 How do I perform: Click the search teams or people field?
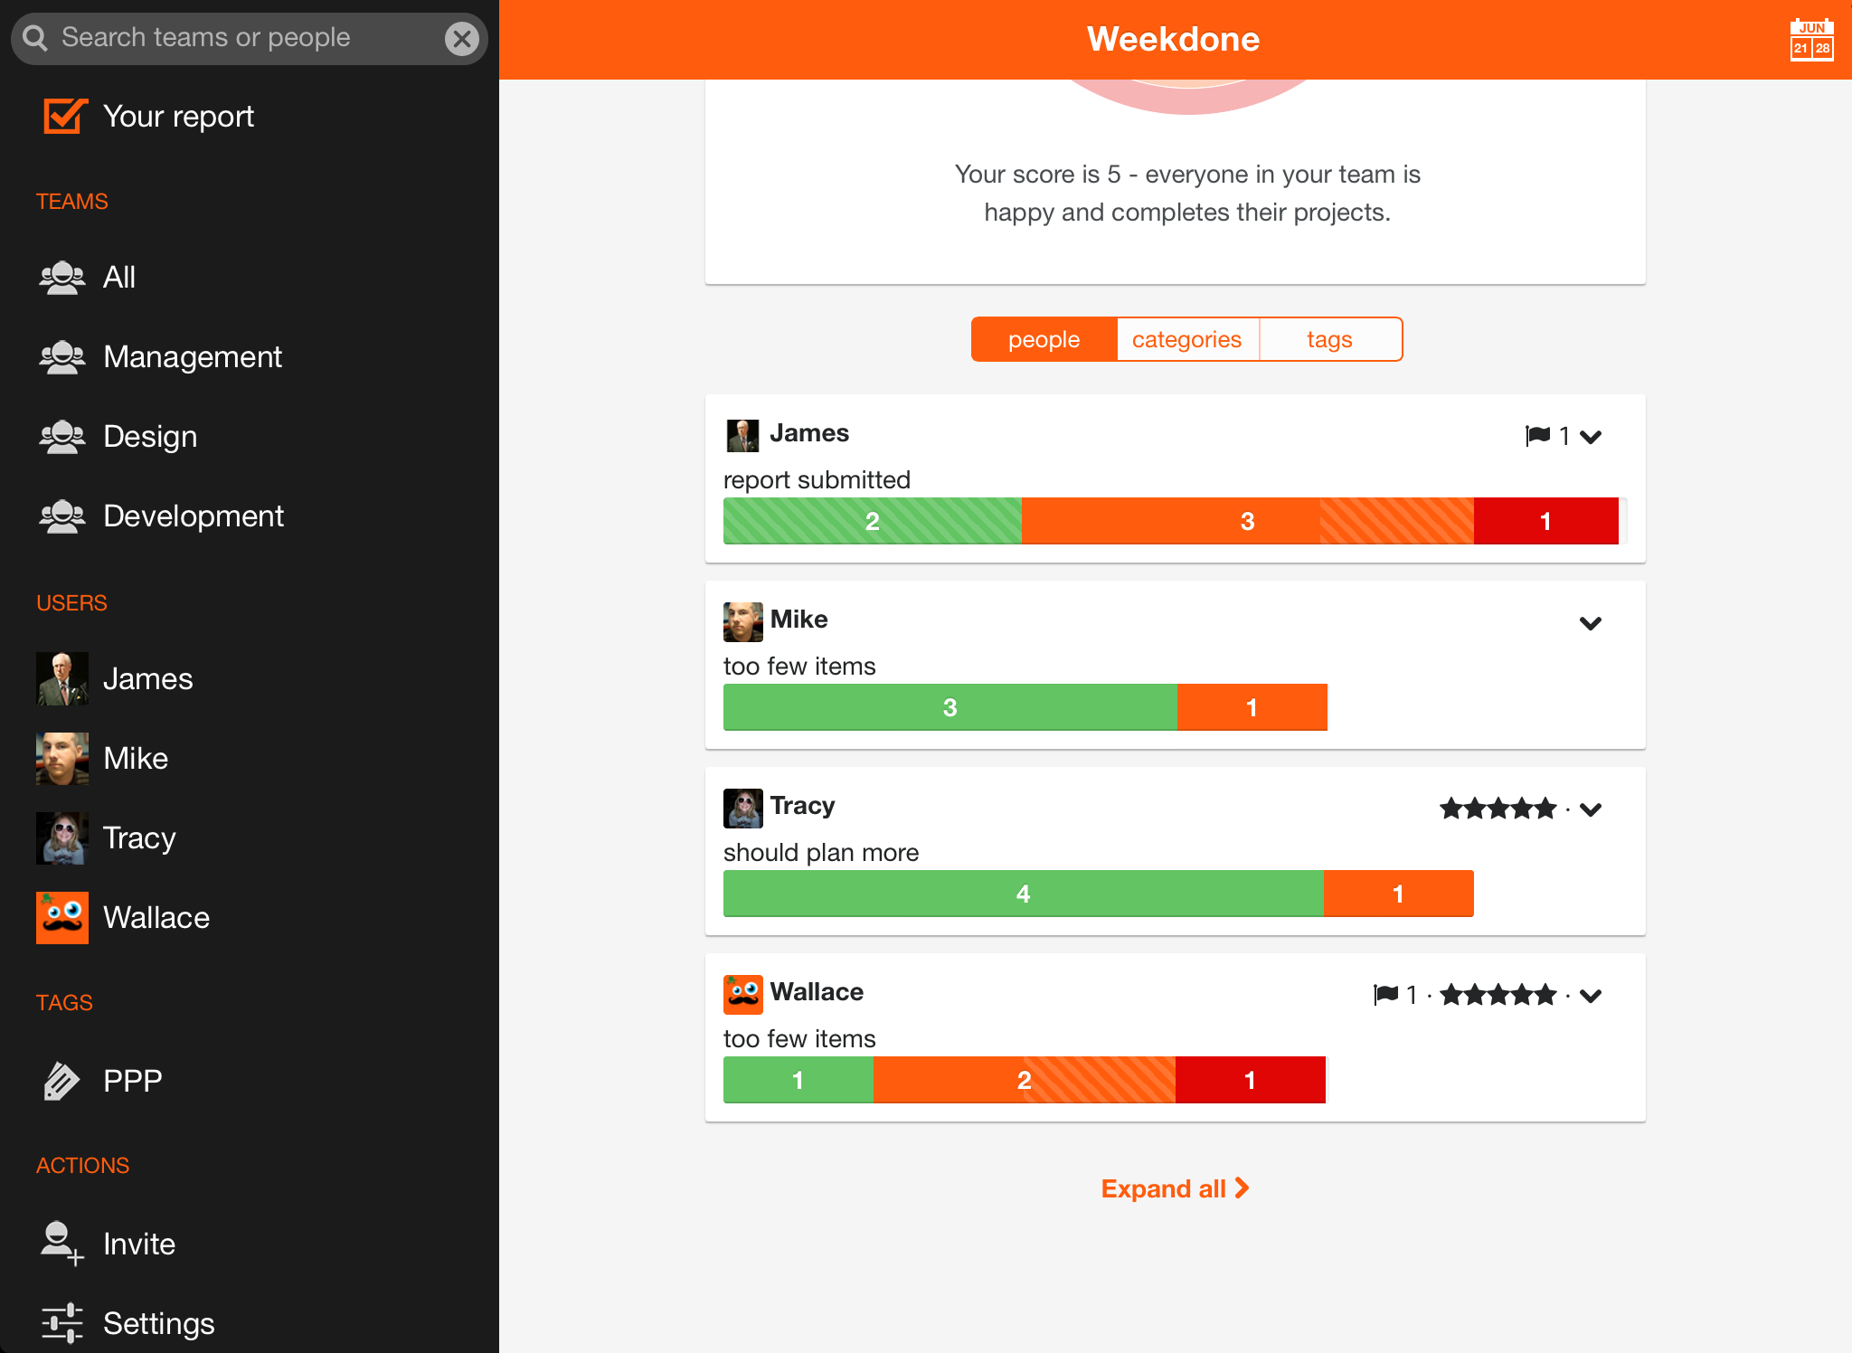(249, 37)
